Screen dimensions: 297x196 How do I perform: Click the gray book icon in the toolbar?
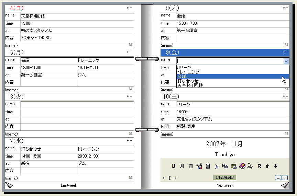click(208, 166)
